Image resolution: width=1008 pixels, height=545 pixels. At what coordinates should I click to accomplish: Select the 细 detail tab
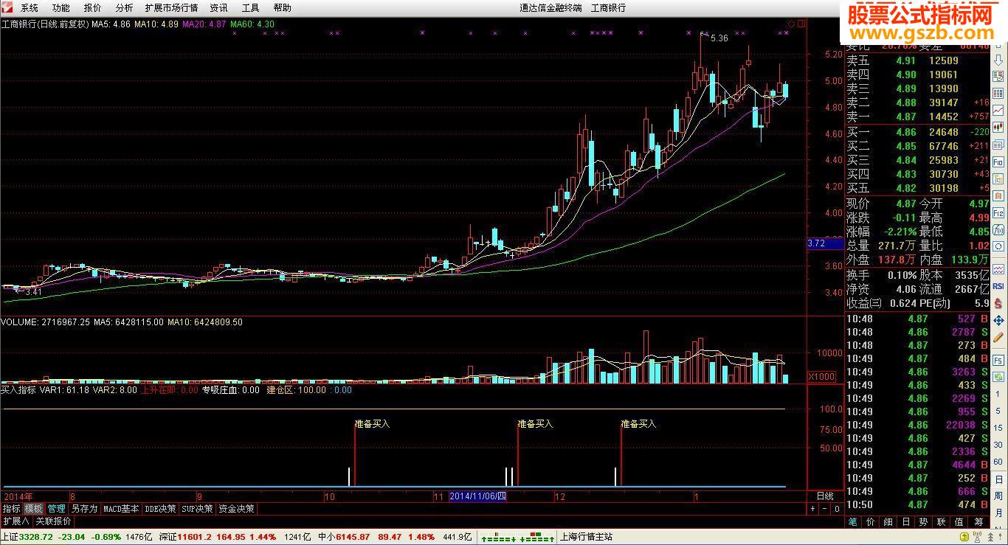click(x=888, y=521)
